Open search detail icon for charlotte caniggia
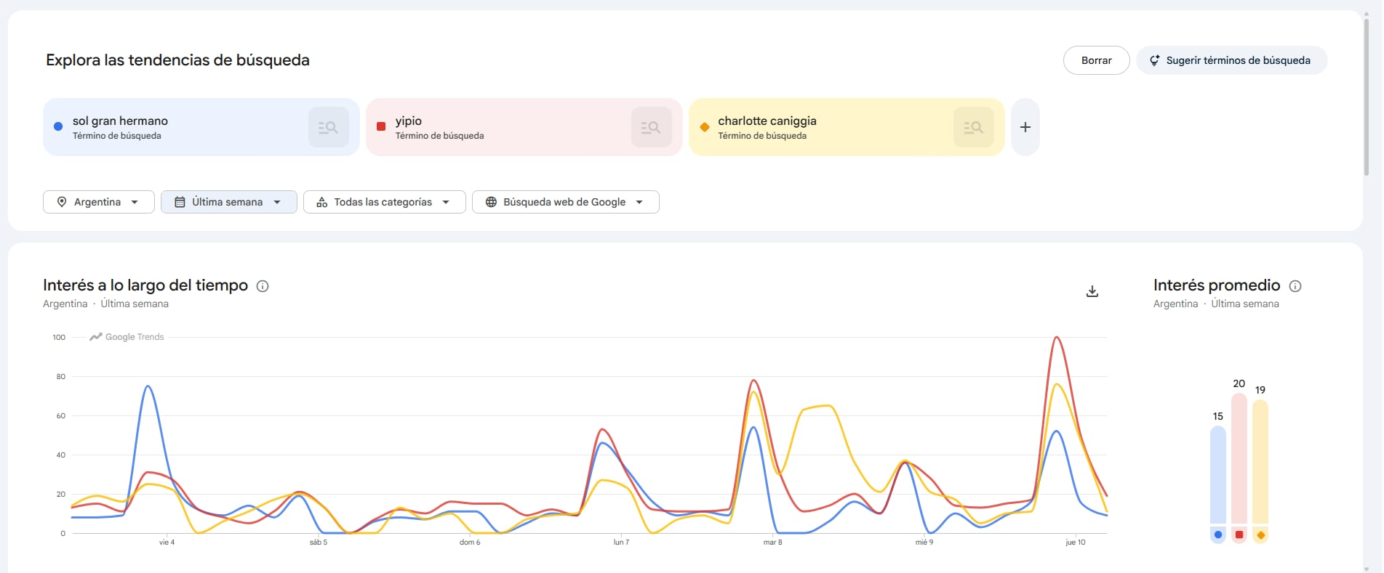 pos(973,127)
